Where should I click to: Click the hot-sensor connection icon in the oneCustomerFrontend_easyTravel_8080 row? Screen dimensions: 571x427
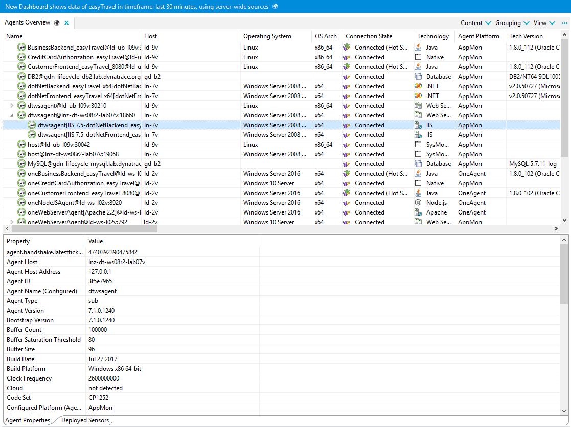[346, 193]
